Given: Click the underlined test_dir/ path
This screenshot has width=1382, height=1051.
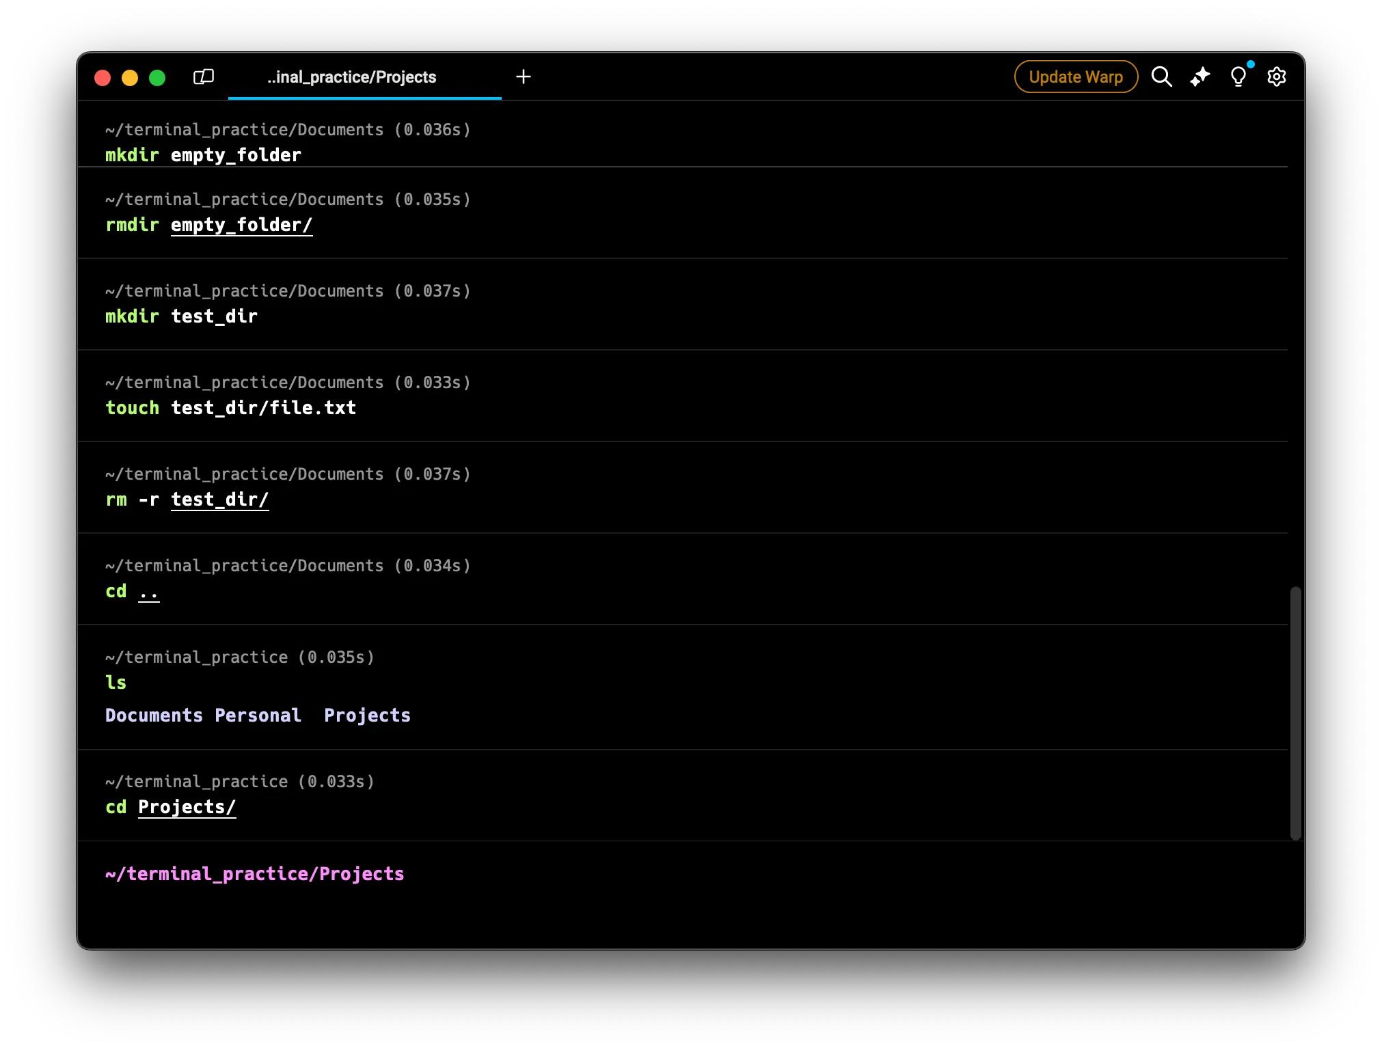Looking at the screenshot, I should point(219,500).
